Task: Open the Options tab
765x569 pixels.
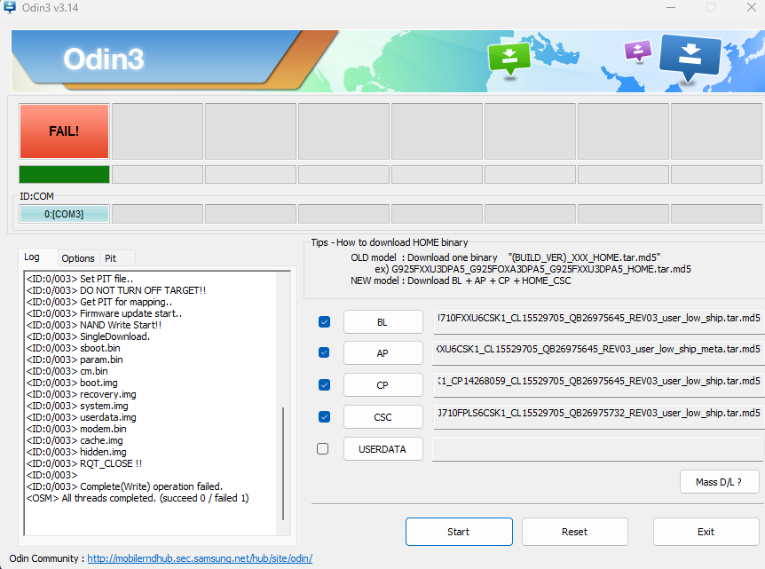Action: [x=78, y=258]
